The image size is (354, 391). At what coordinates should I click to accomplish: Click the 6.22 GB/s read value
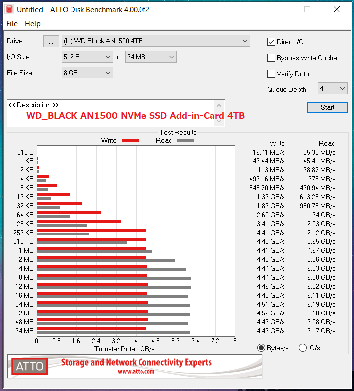point(321,286)
